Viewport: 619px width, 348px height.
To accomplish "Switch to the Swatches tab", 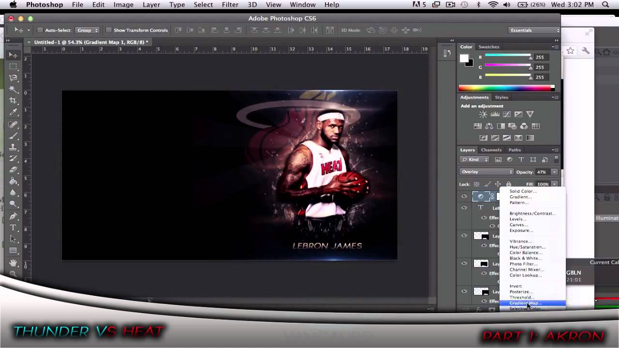I will 488,47.
